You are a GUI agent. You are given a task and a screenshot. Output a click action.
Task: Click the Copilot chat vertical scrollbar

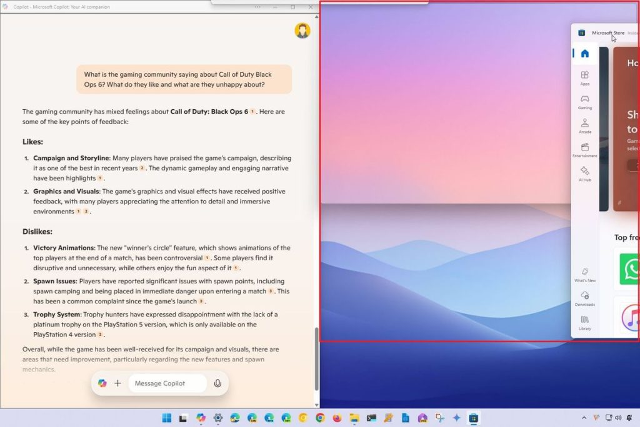click(x=316, y=359)
